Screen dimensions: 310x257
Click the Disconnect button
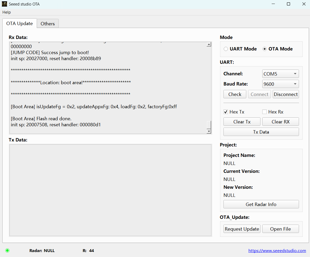[x=286, y=94]
